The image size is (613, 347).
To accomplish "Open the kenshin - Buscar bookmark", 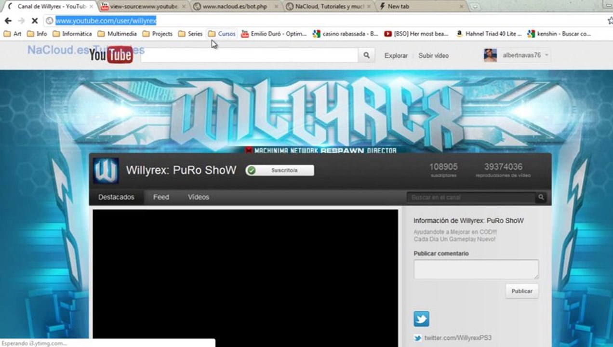I will (x=559, y=34).
